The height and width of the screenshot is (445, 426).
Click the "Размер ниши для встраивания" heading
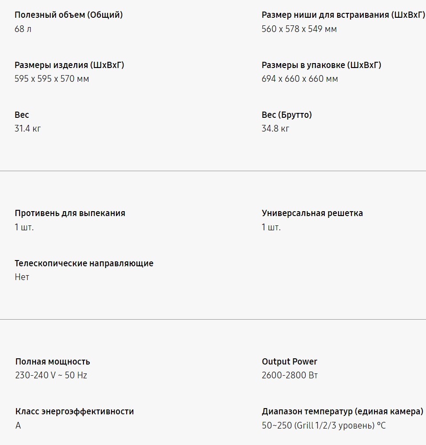click(x=343, y=15)
